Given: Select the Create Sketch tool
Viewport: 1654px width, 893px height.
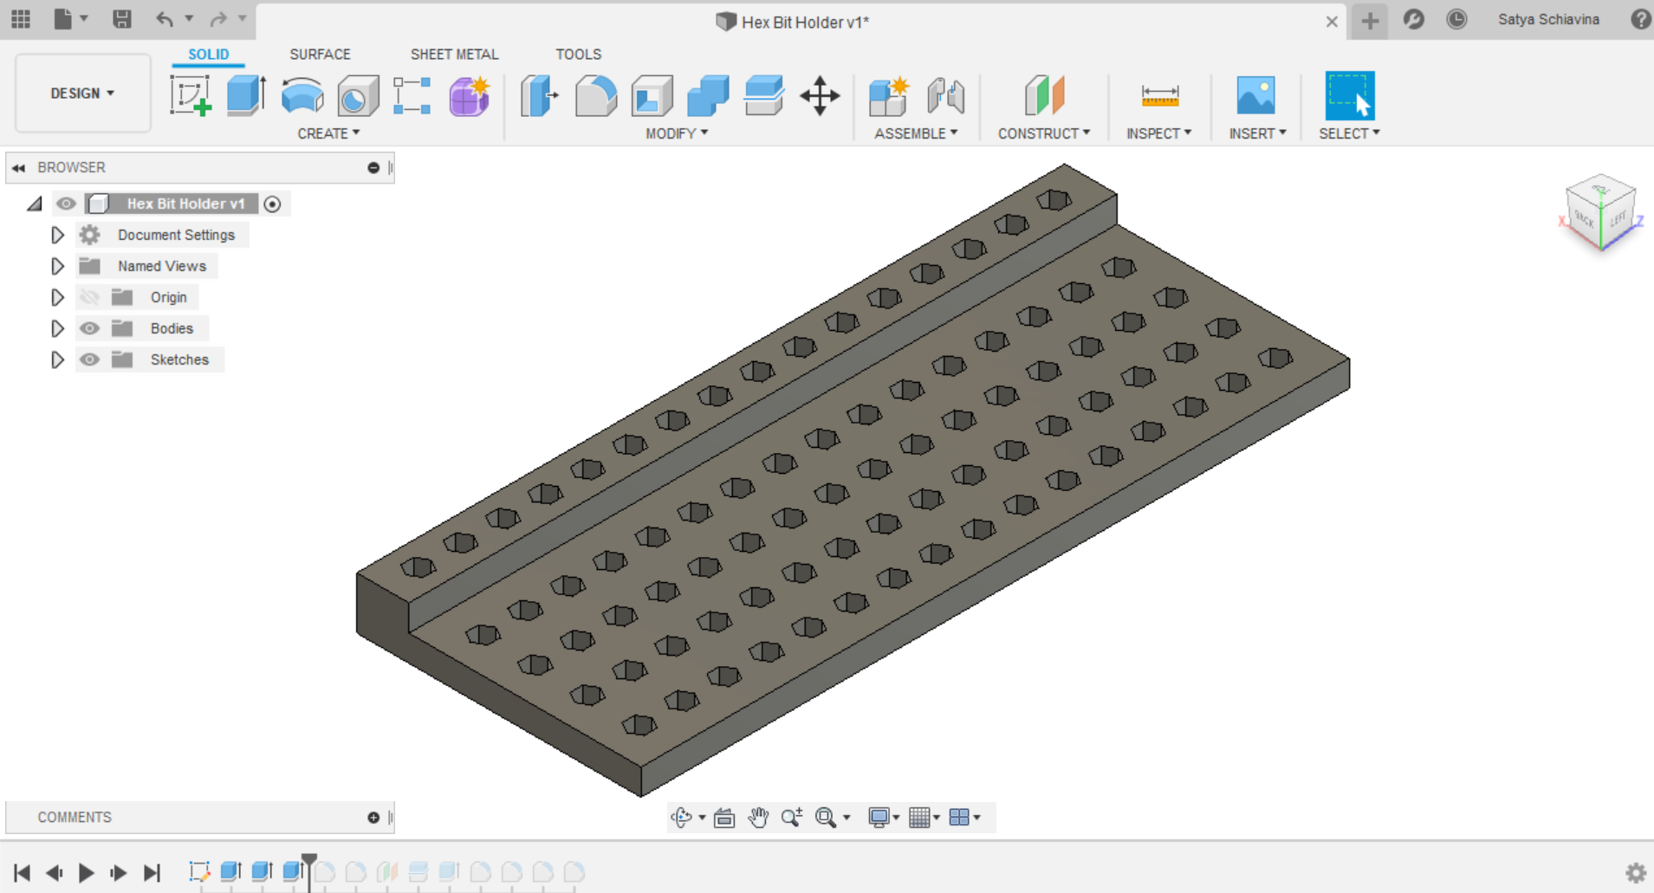Looking at the screenshot, I should tap(190, 95).
